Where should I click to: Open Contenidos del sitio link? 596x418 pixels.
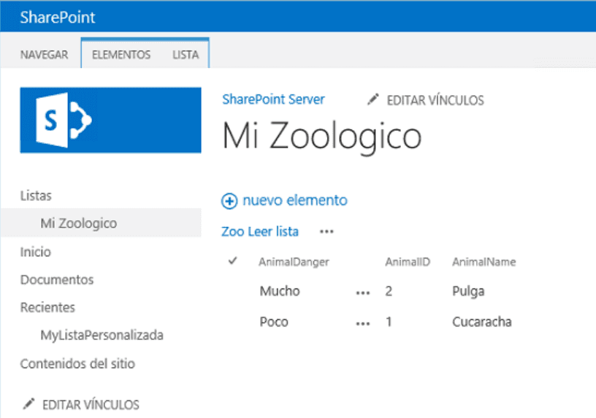coord(77,364)
